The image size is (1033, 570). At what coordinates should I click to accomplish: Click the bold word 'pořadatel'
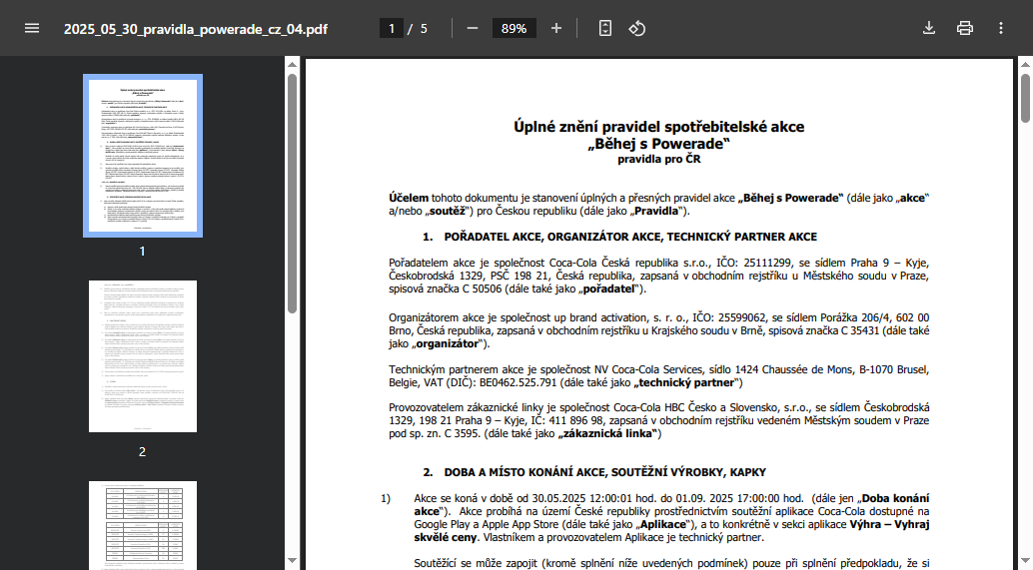click(x=609, y=288)
